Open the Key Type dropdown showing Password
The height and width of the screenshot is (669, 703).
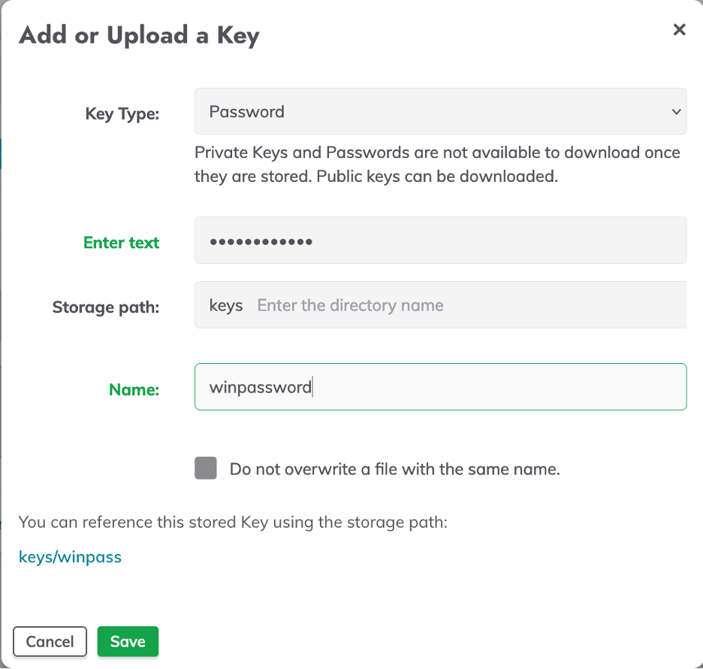click(439, 112)
